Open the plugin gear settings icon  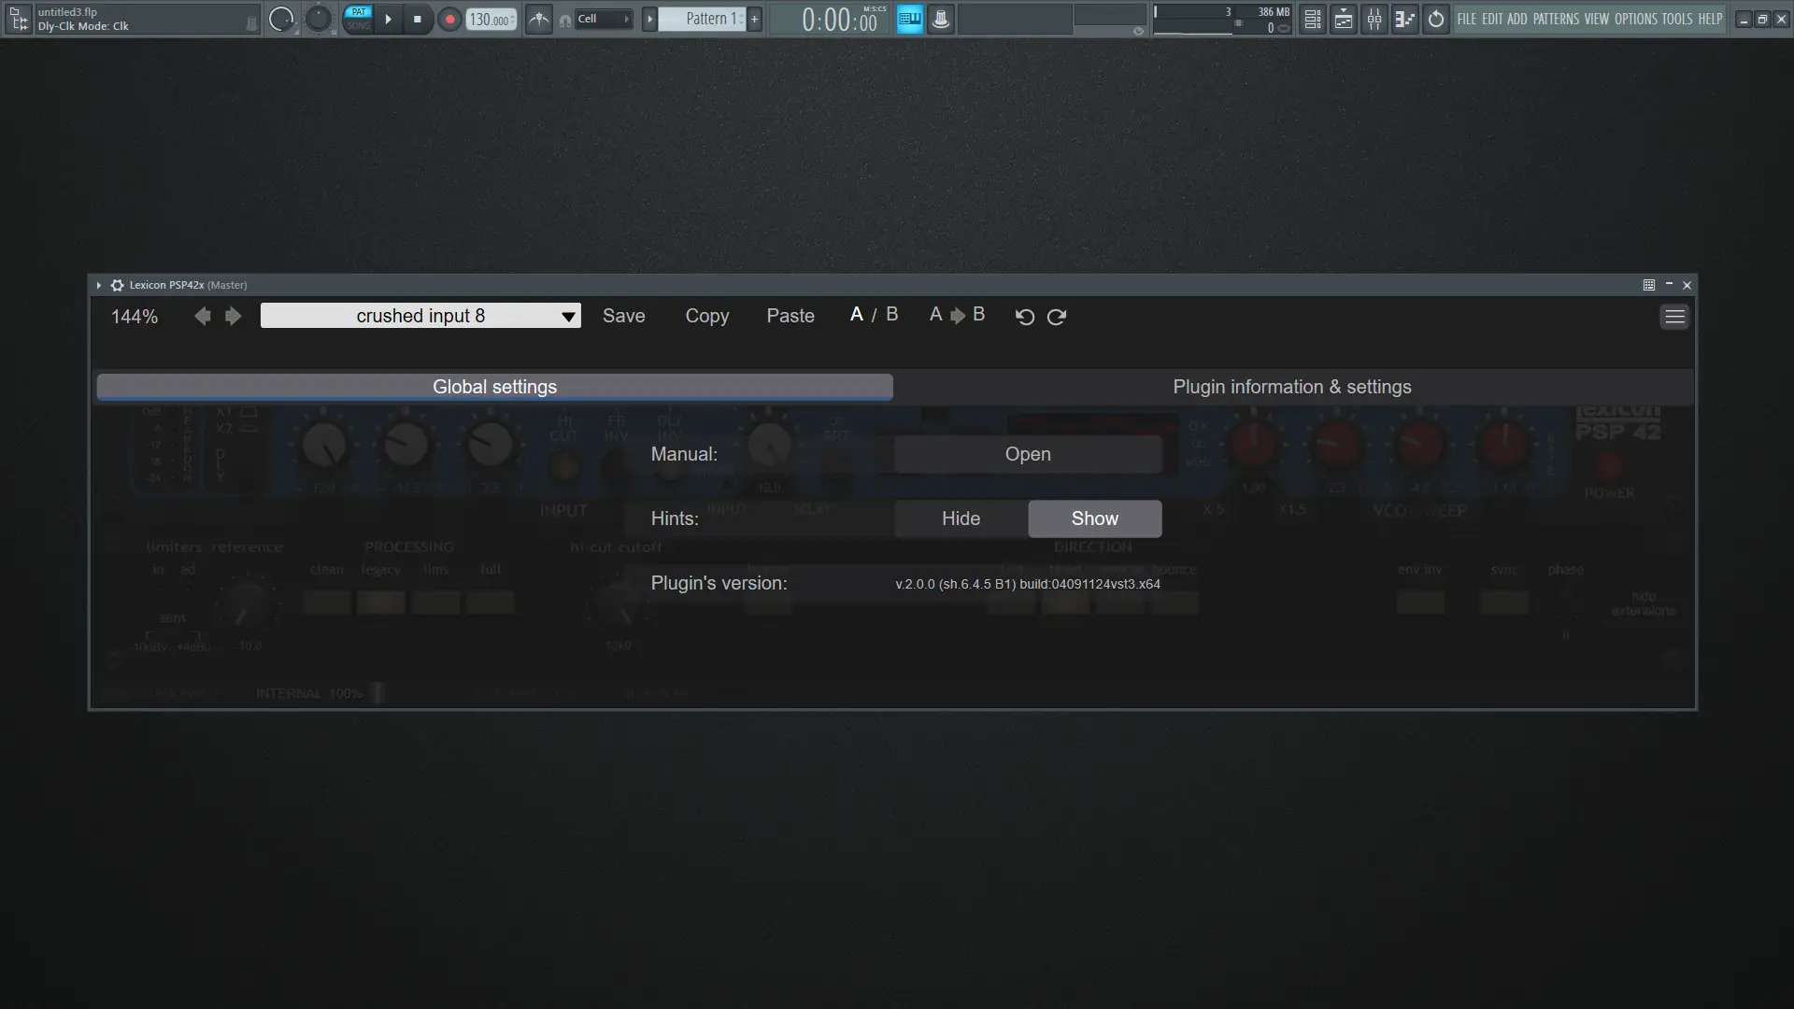pos(118,285)
